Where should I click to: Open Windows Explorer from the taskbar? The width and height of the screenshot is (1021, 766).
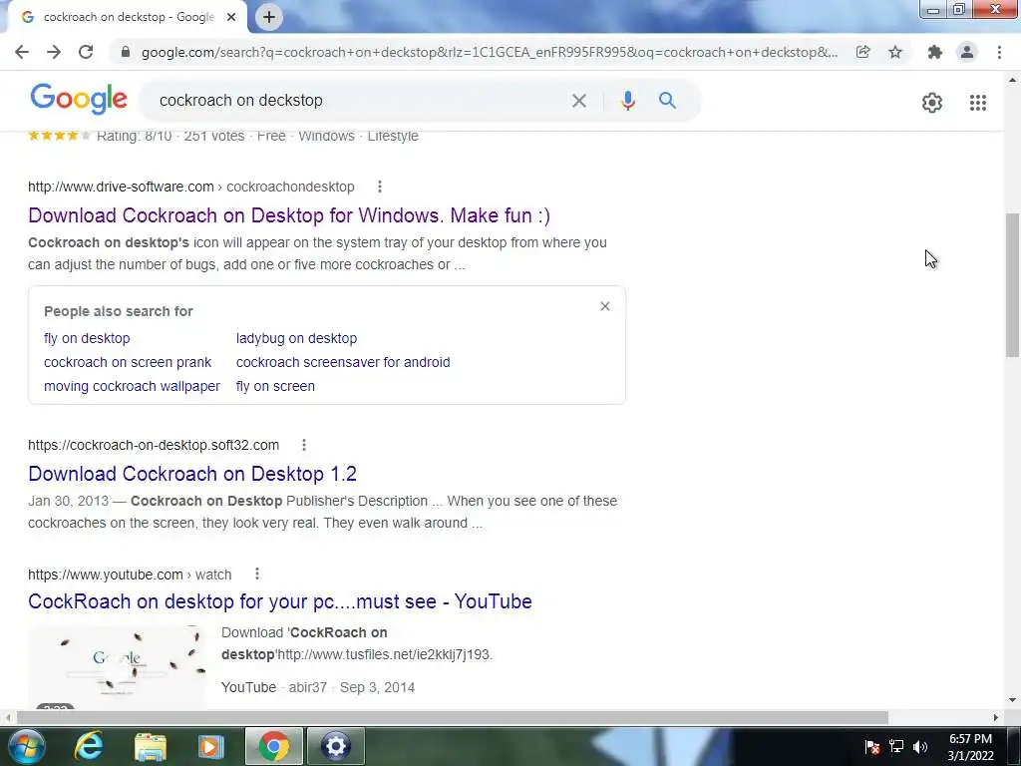[x=151, y=746]
